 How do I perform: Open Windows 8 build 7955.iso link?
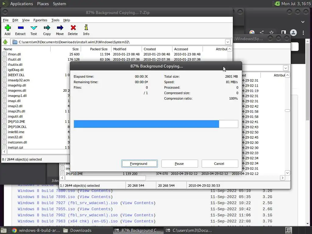pyautogui.click(x=46, y=209)
